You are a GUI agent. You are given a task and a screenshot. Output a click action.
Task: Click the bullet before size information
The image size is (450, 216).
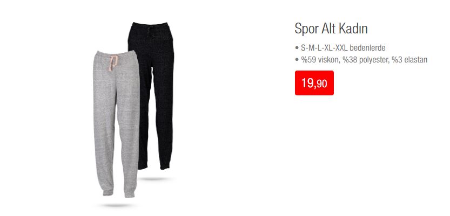click(x=297, y=48)
